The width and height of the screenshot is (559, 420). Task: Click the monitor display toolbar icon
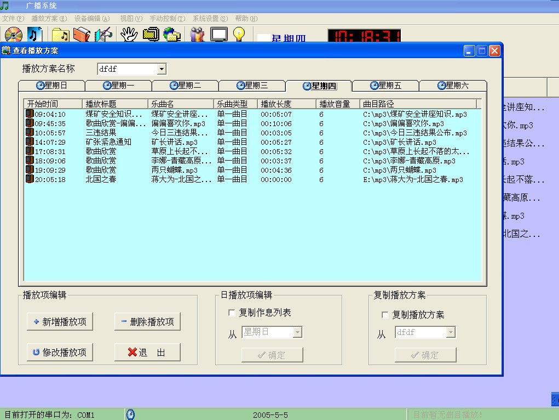(x=220, y=35)
